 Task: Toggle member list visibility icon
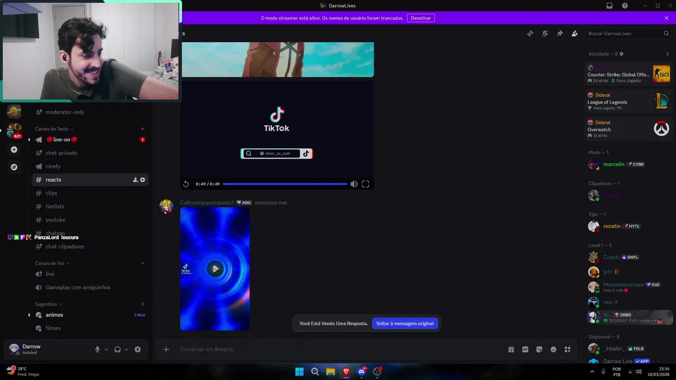[x=575, y=33]
